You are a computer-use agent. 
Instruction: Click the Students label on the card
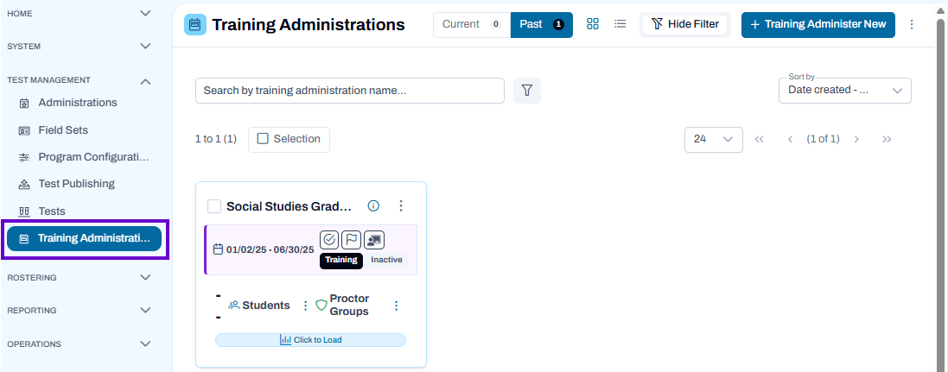click(x=266, y=306)
